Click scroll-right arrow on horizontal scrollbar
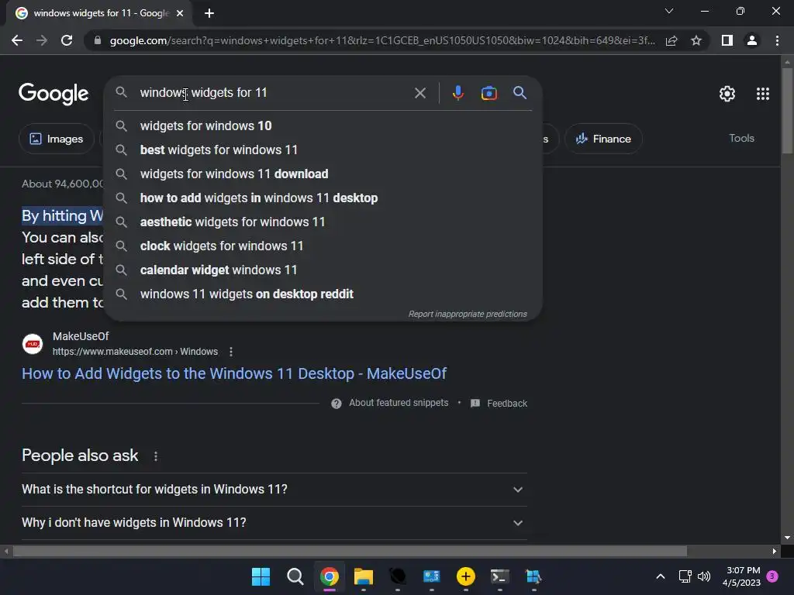The image size is (794, 595). [x=775, y=551]
